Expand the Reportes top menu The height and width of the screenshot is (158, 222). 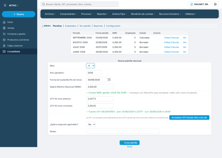102,14
